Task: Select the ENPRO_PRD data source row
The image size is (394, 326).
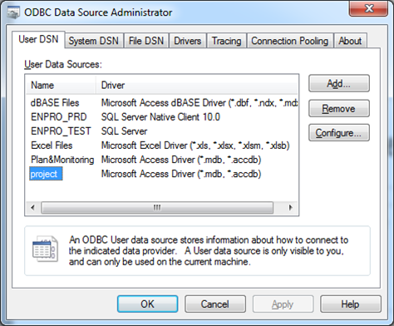Action: pyautogui.click(x=59, y=117)
